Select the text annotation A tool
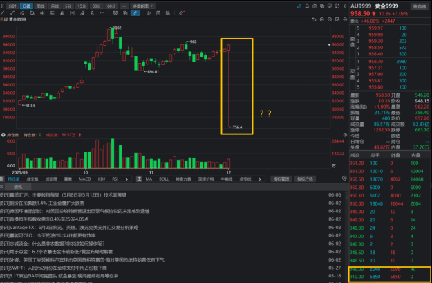The width and height of the screenshot is (432, 283). pos(92,13)
